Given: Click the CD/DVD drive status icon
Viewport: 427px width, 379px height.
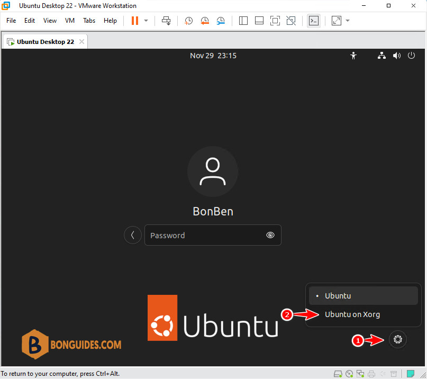Looking at the screenshot, I should pyautogui.click(x=349, y=374).
